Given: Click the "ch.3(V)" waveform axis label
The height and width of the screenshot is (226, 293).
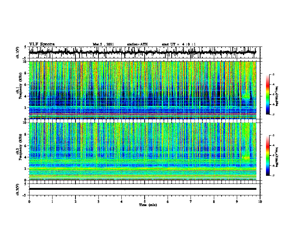Looking at the screenshot, I should [x=18, y=189].
